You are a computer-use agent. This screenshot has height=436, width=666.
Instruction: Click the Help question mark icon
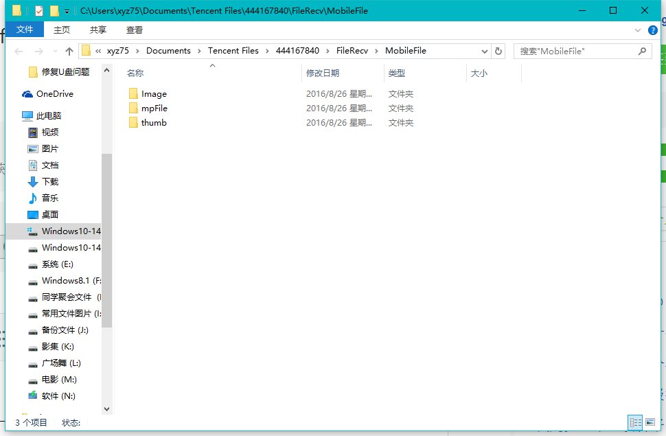click(652, 30)
